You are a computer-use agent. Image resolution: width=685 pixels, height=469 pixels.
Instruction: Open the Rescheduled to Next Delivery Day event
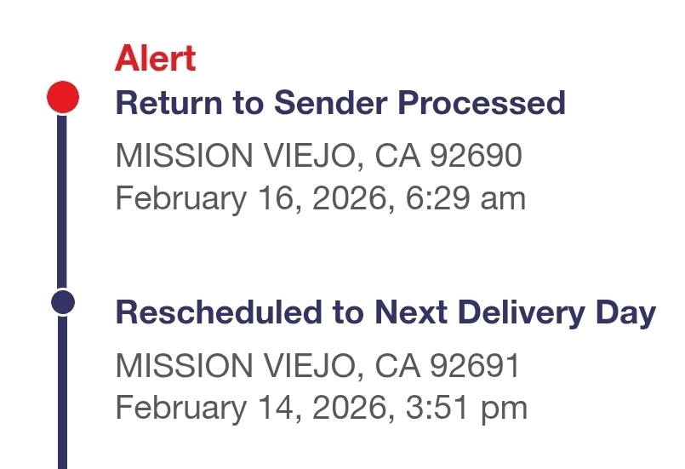tap(385, 312)
